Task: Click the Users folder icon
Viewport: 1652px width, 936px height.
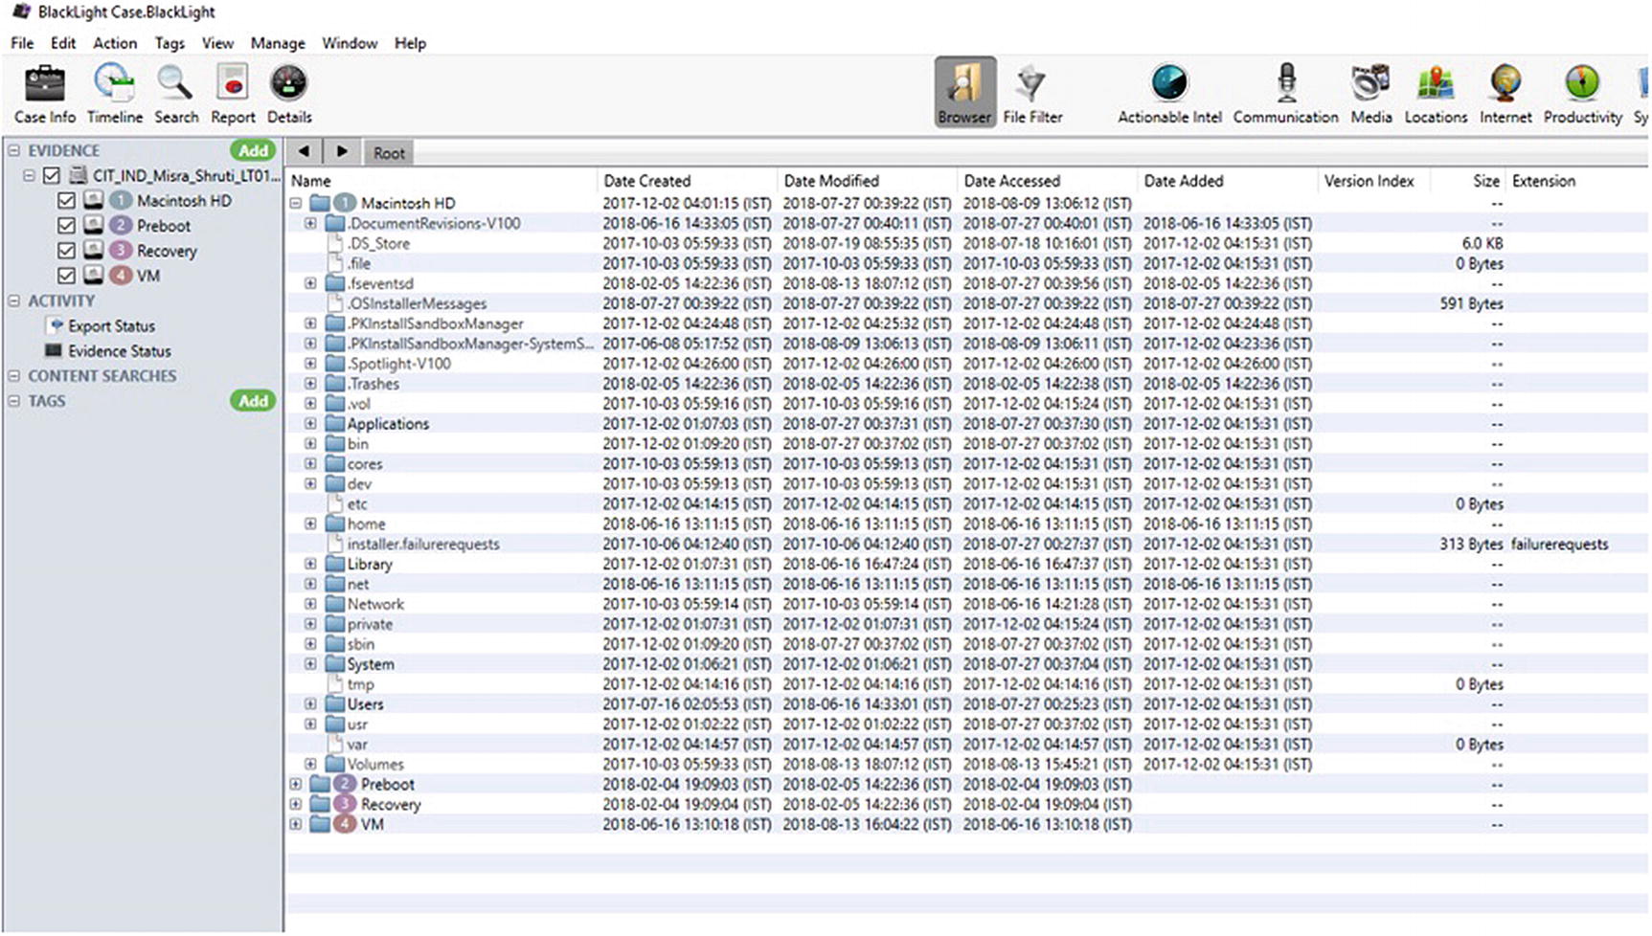Action: [x=334, y=703]
